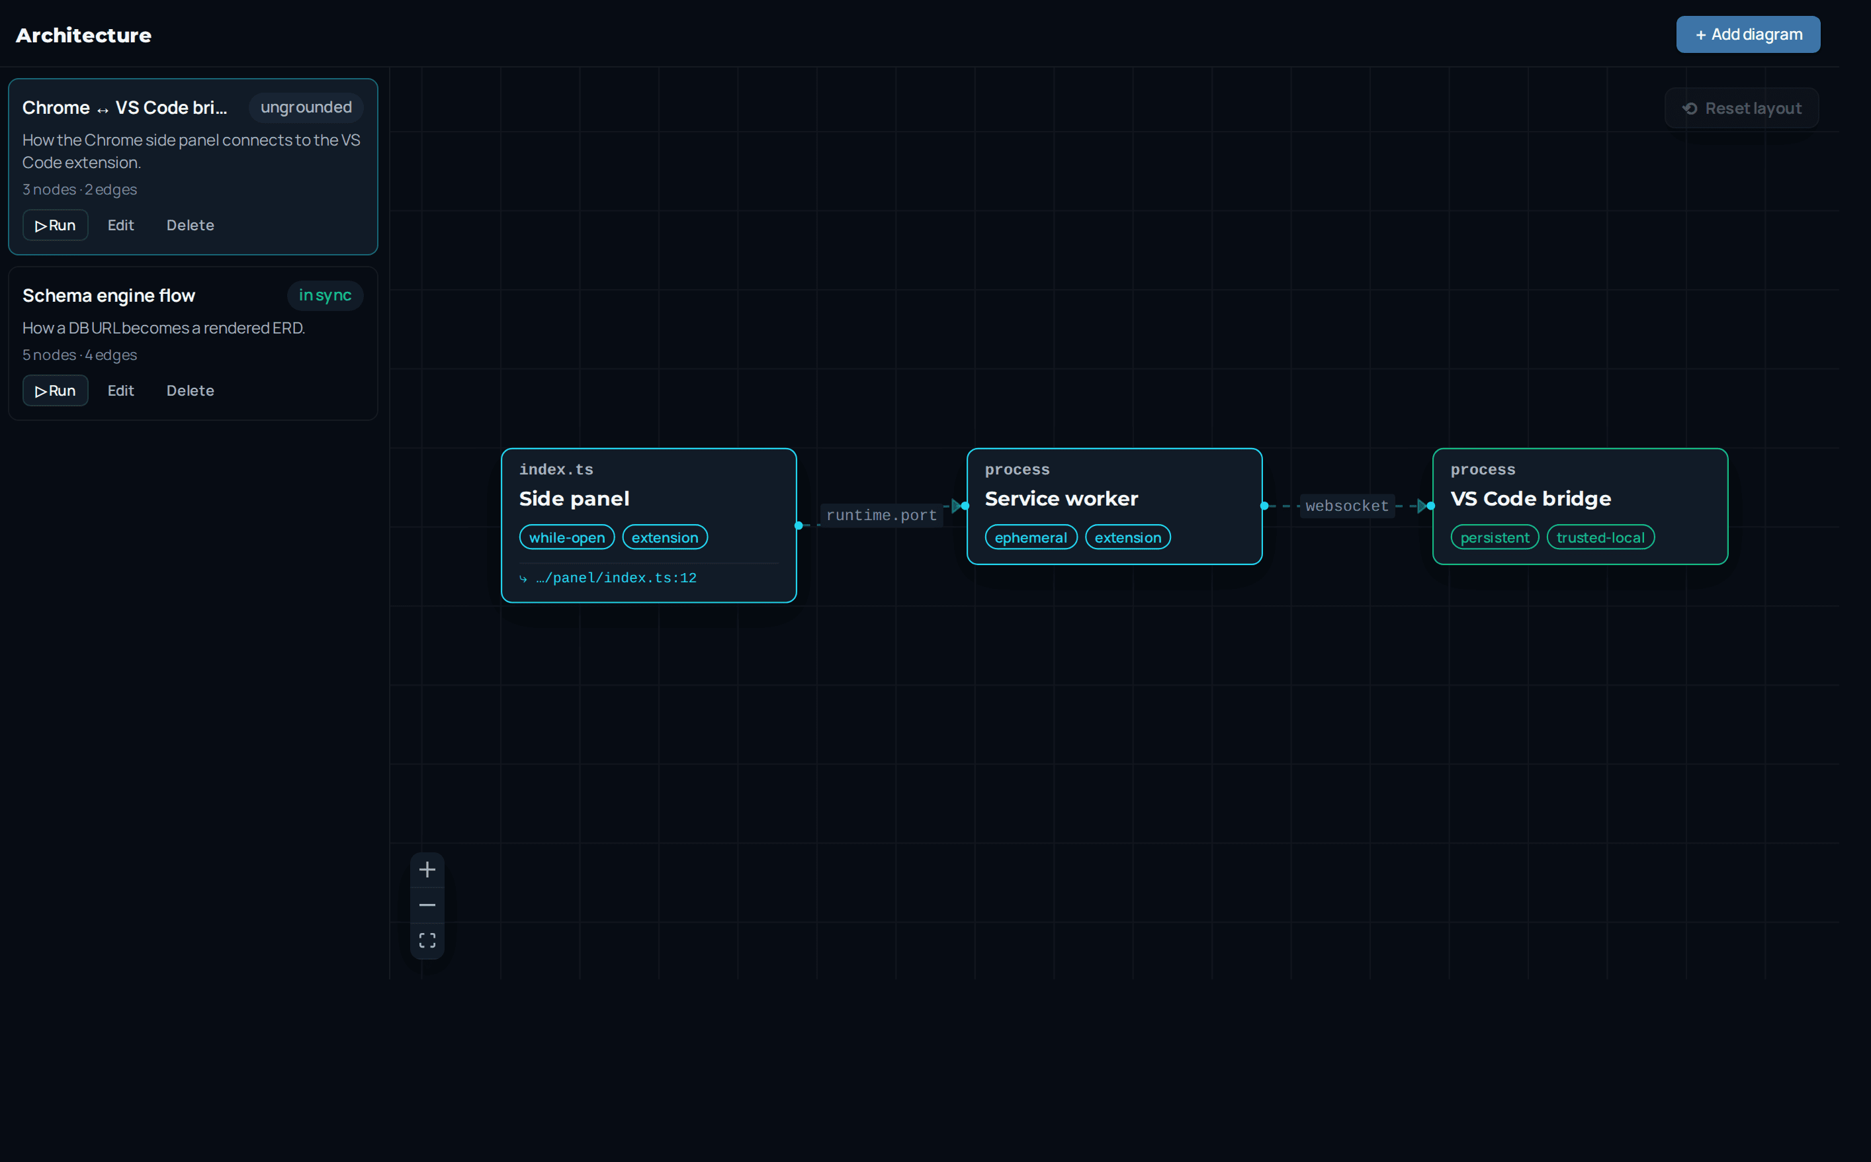Reset the canvas layout
Screen dimensions: 1871x1162
click(1741, 109)
